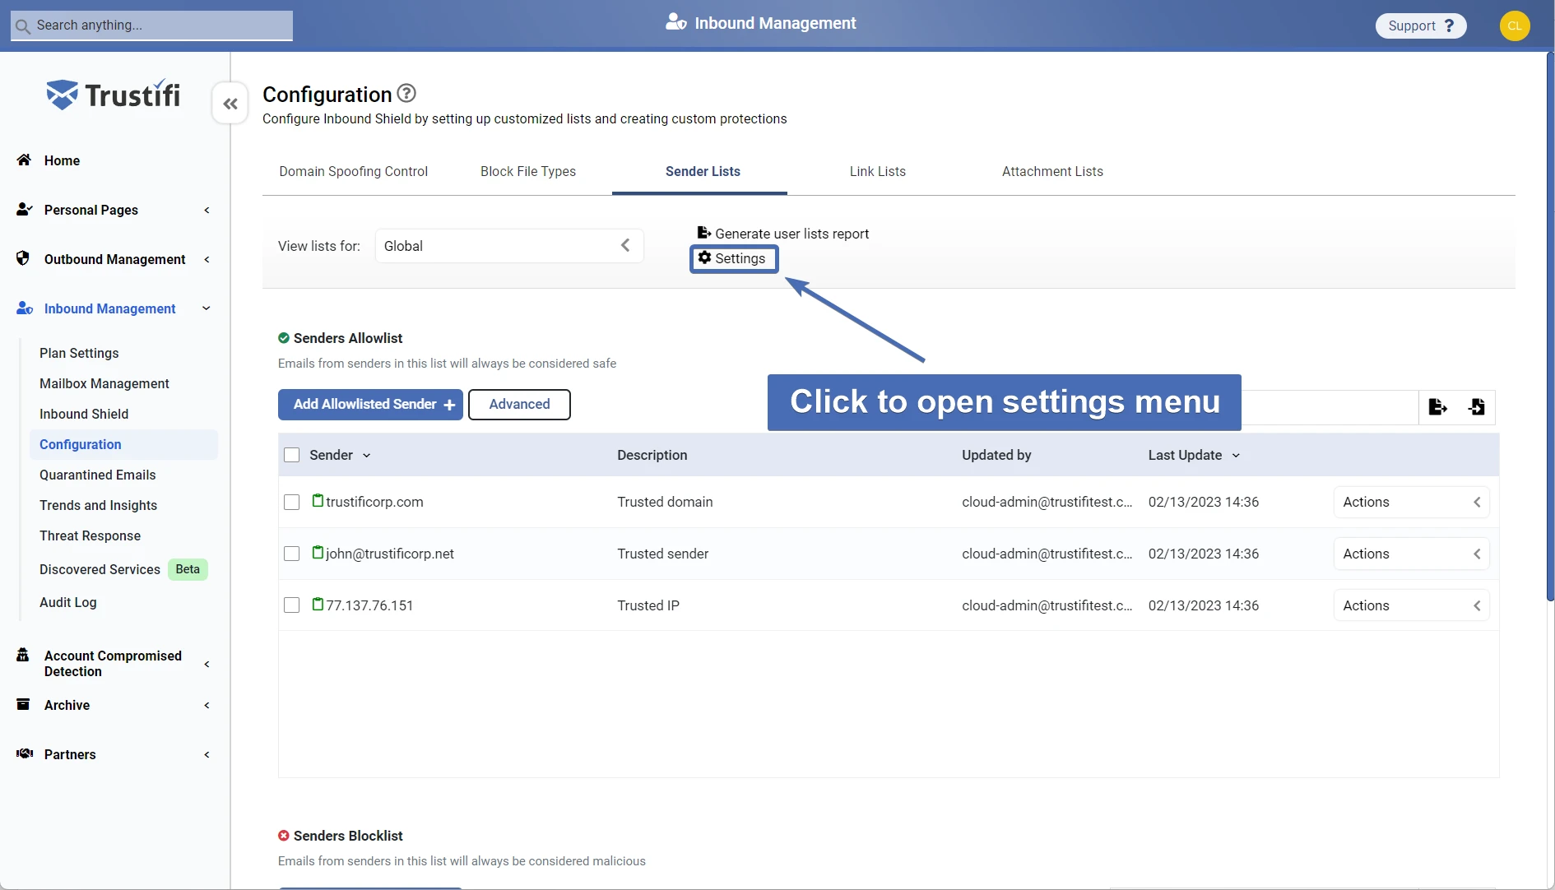
Task: Click the Home icon in sidebar
Action: (x=24, y=160)
